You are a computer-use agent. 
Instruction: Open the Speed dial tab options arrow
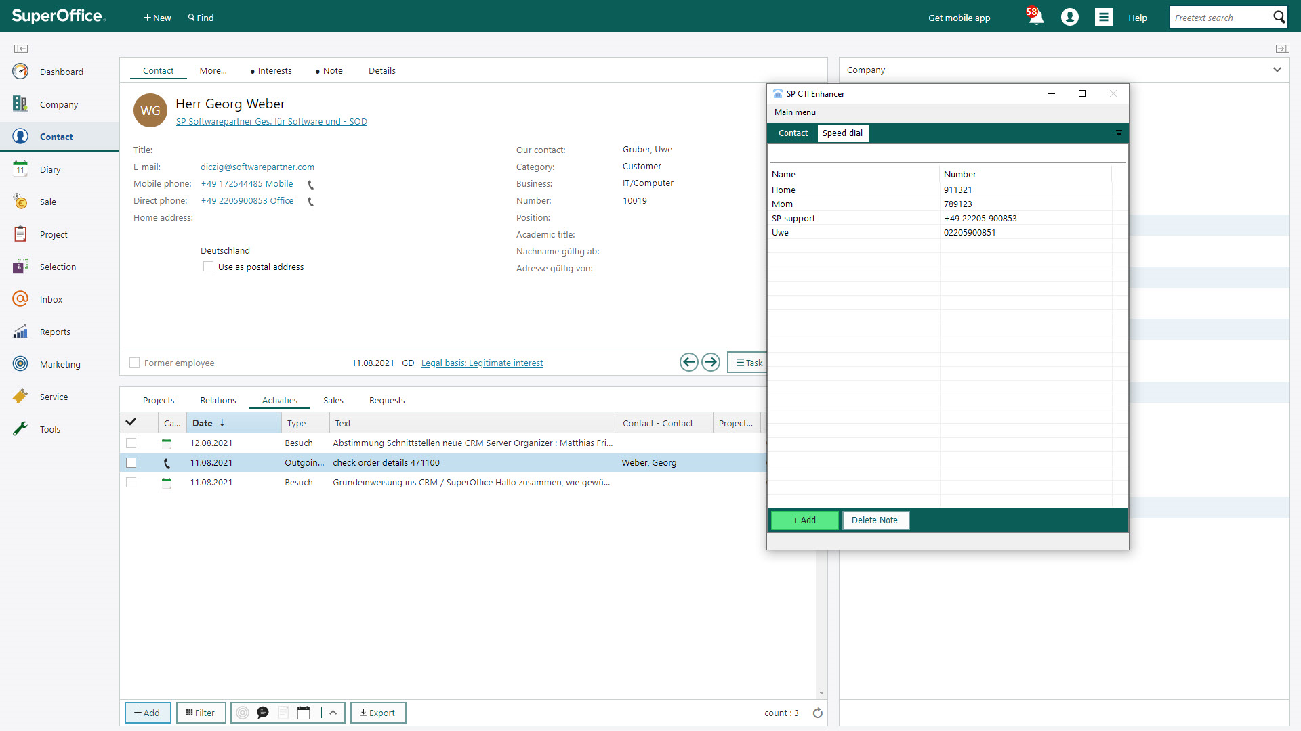point(1119,133)
